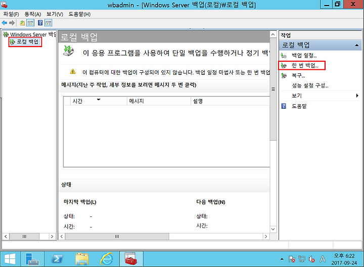Click the 도움말 question mark icon in actions pane
Image resolution: width=364 pixels, height=267 pixels.
coord(284,106)
